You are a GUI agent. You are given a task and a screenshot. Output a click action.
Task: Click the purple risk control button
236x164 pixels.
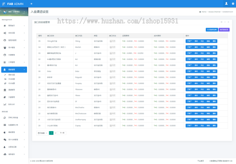click(224, 30)
